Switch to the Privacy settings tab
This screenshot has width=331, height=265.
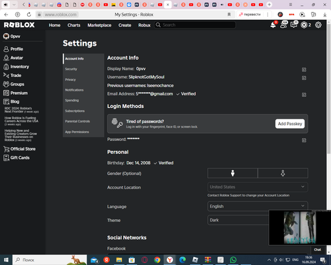point(83,79)
